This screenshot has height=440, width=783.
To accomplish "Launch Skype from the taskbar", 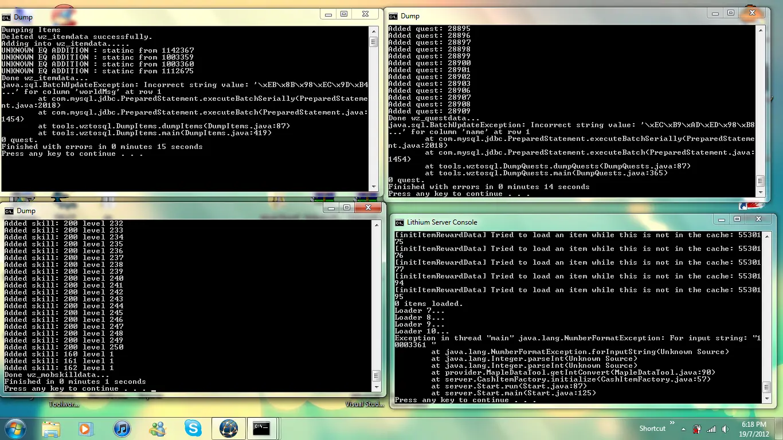I will (193, 429).
